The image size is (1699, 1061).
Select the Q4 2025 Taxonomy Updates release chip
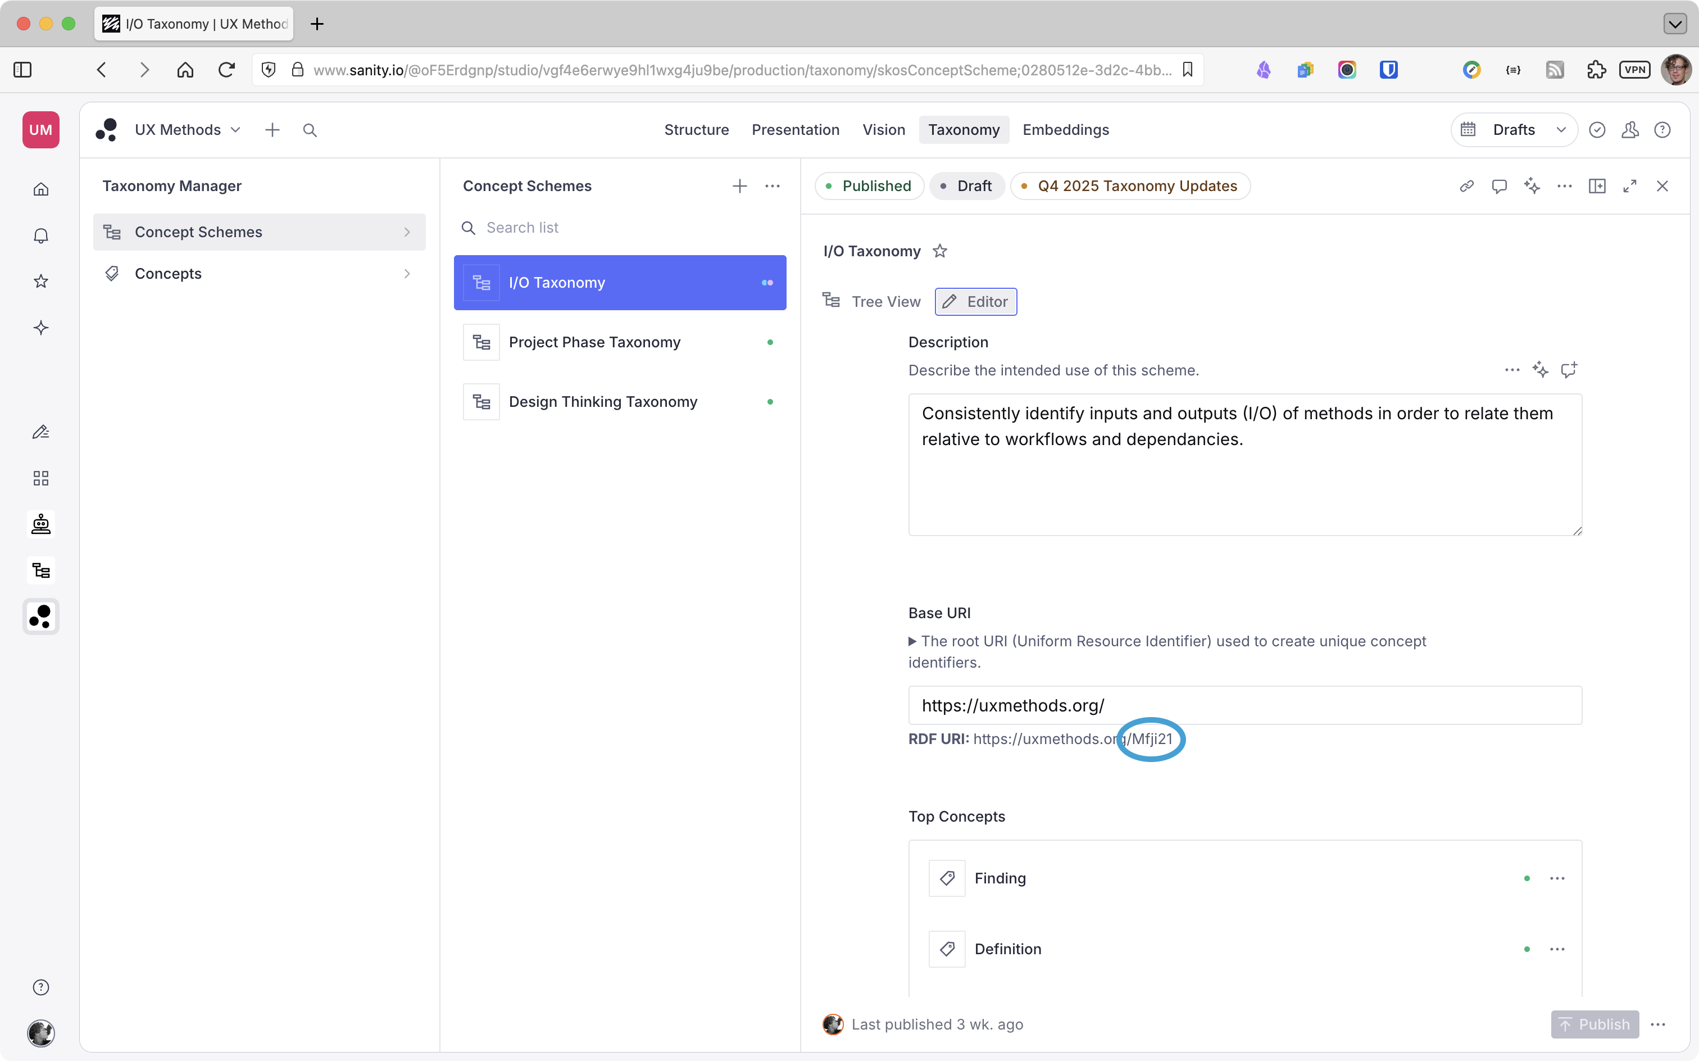tap(1130, 186)
